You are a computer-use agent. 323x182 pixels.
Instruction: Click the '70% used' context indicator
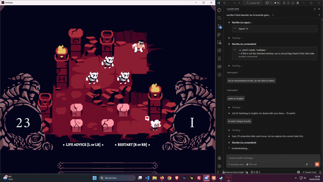coord(252,165)
